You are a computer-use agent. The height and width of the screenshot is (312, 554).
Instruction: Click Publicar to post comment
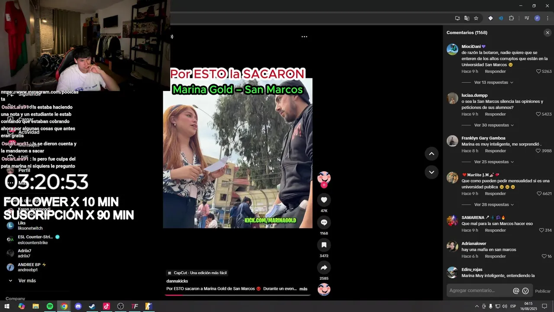pos(543,291)
